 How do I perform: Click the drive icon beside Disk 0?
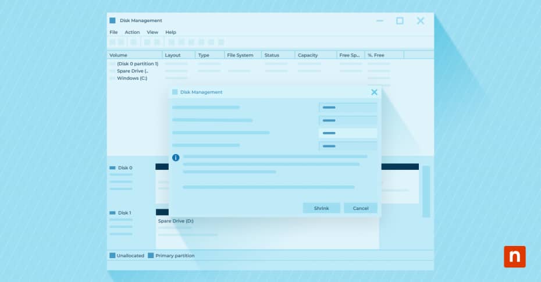[112, 168]
